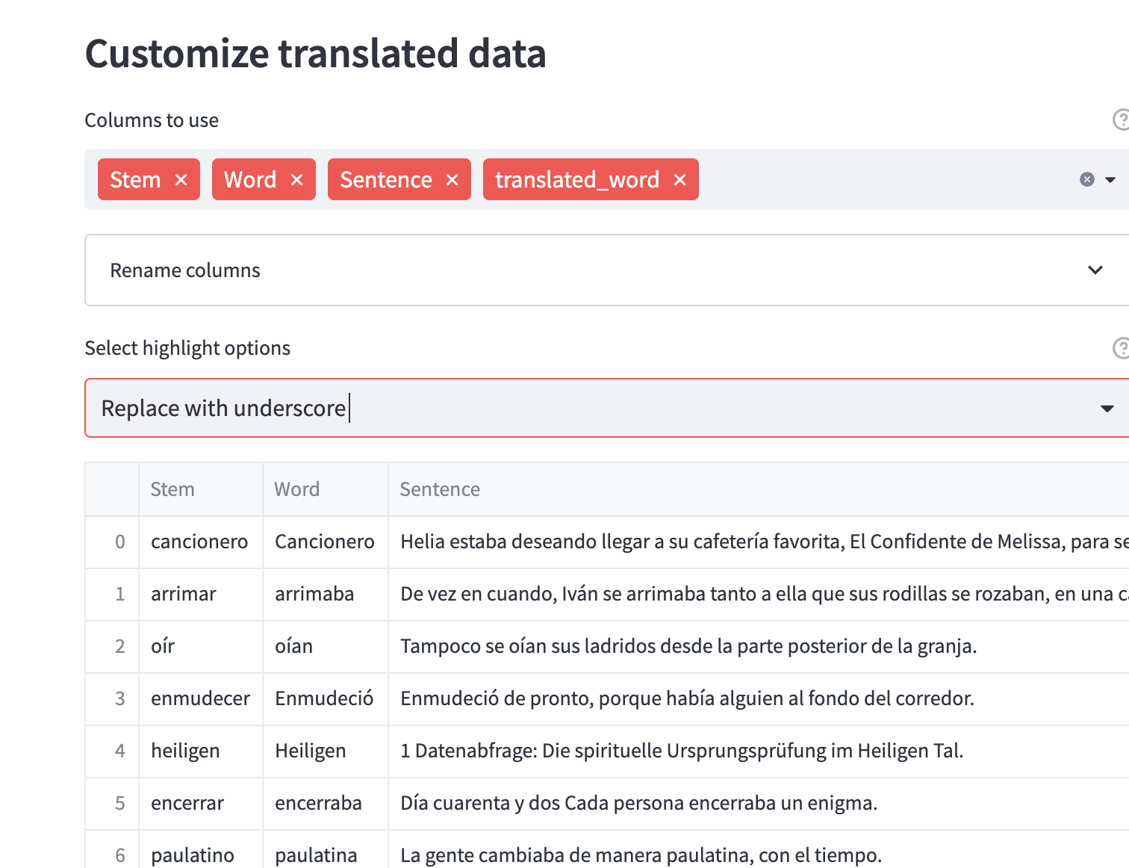1129x868 pixels.
Task: Click the Word column header
Action: tap(296, 489)
